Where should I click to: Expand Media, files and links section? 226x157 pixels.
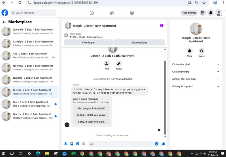[x=196, y=79]
